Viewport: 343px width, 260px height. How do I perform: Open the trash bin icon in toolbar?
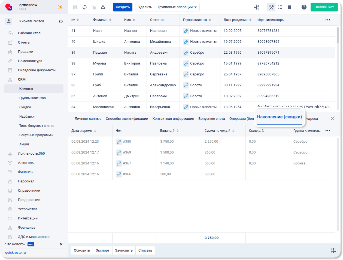pos(290,7)
